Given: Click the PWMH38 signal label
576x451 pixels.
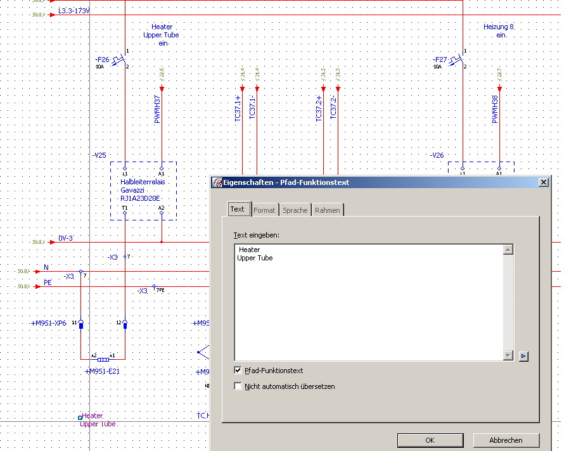Looking at the screenshot, I should [495, 110].
